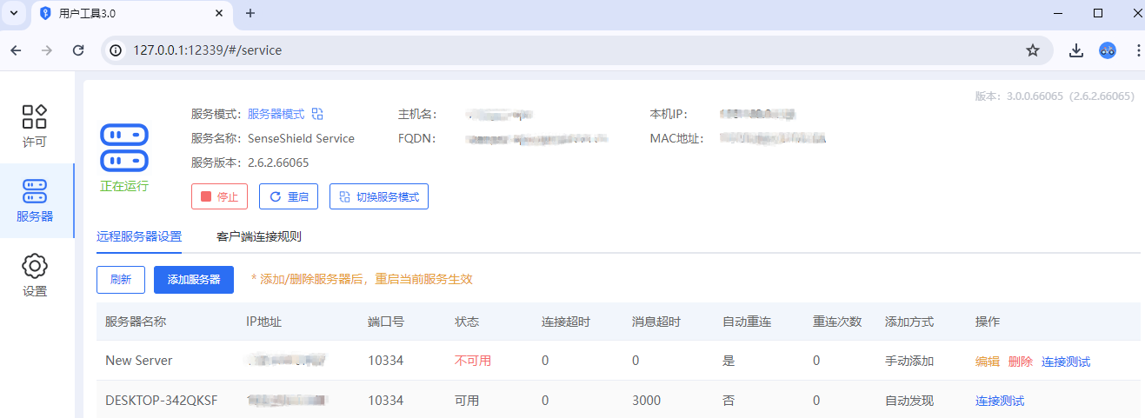This screenshot has width=1145, height=418.
Task: Bookmark this page with star icon
Action: click(x=1033, y=50)
